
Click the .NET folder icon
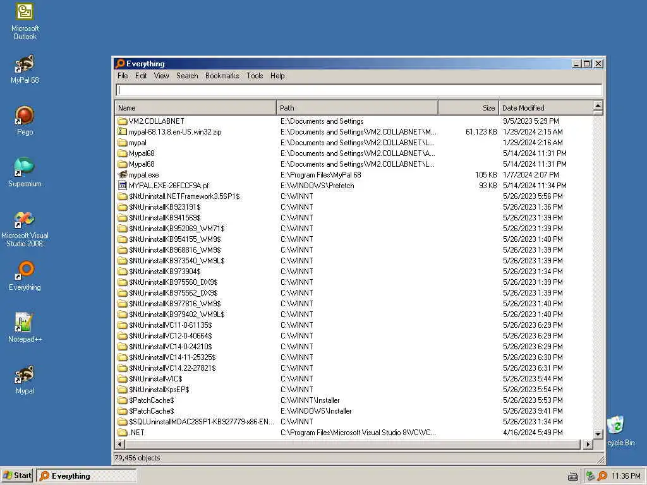tap(122, 433)
